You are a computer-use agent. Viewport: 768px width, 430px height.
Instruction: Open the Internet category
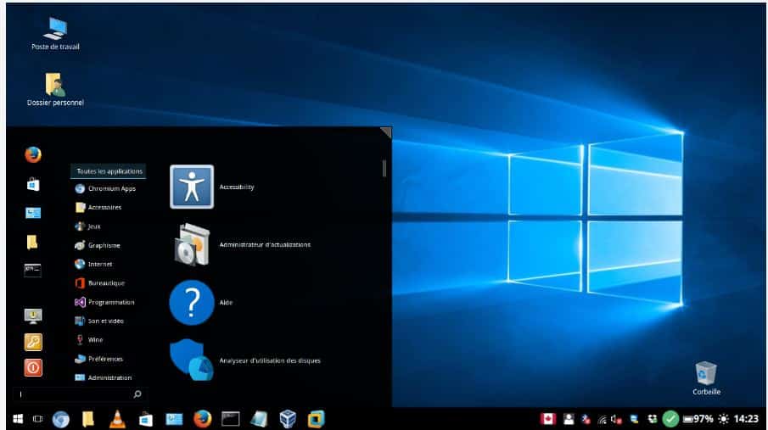[93, 264]
